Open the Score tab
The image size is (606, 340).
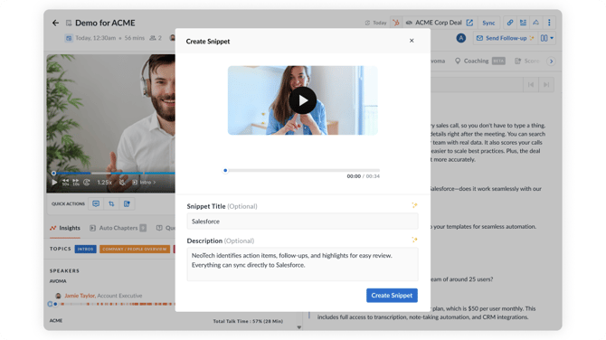point(527,61)
